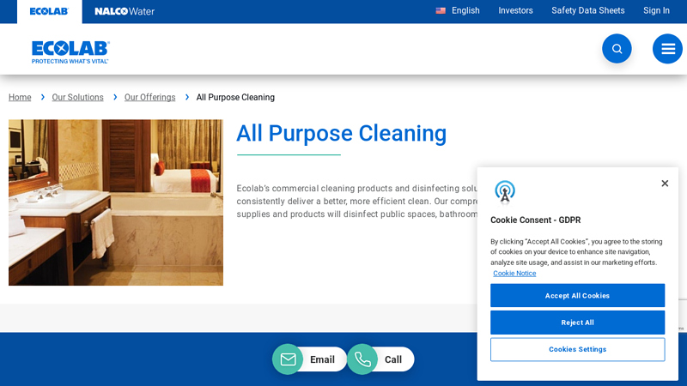Viewport: 687px width, 386px height.
Task: Click Accept All Cookies
Action: click(x=577, y=295)
